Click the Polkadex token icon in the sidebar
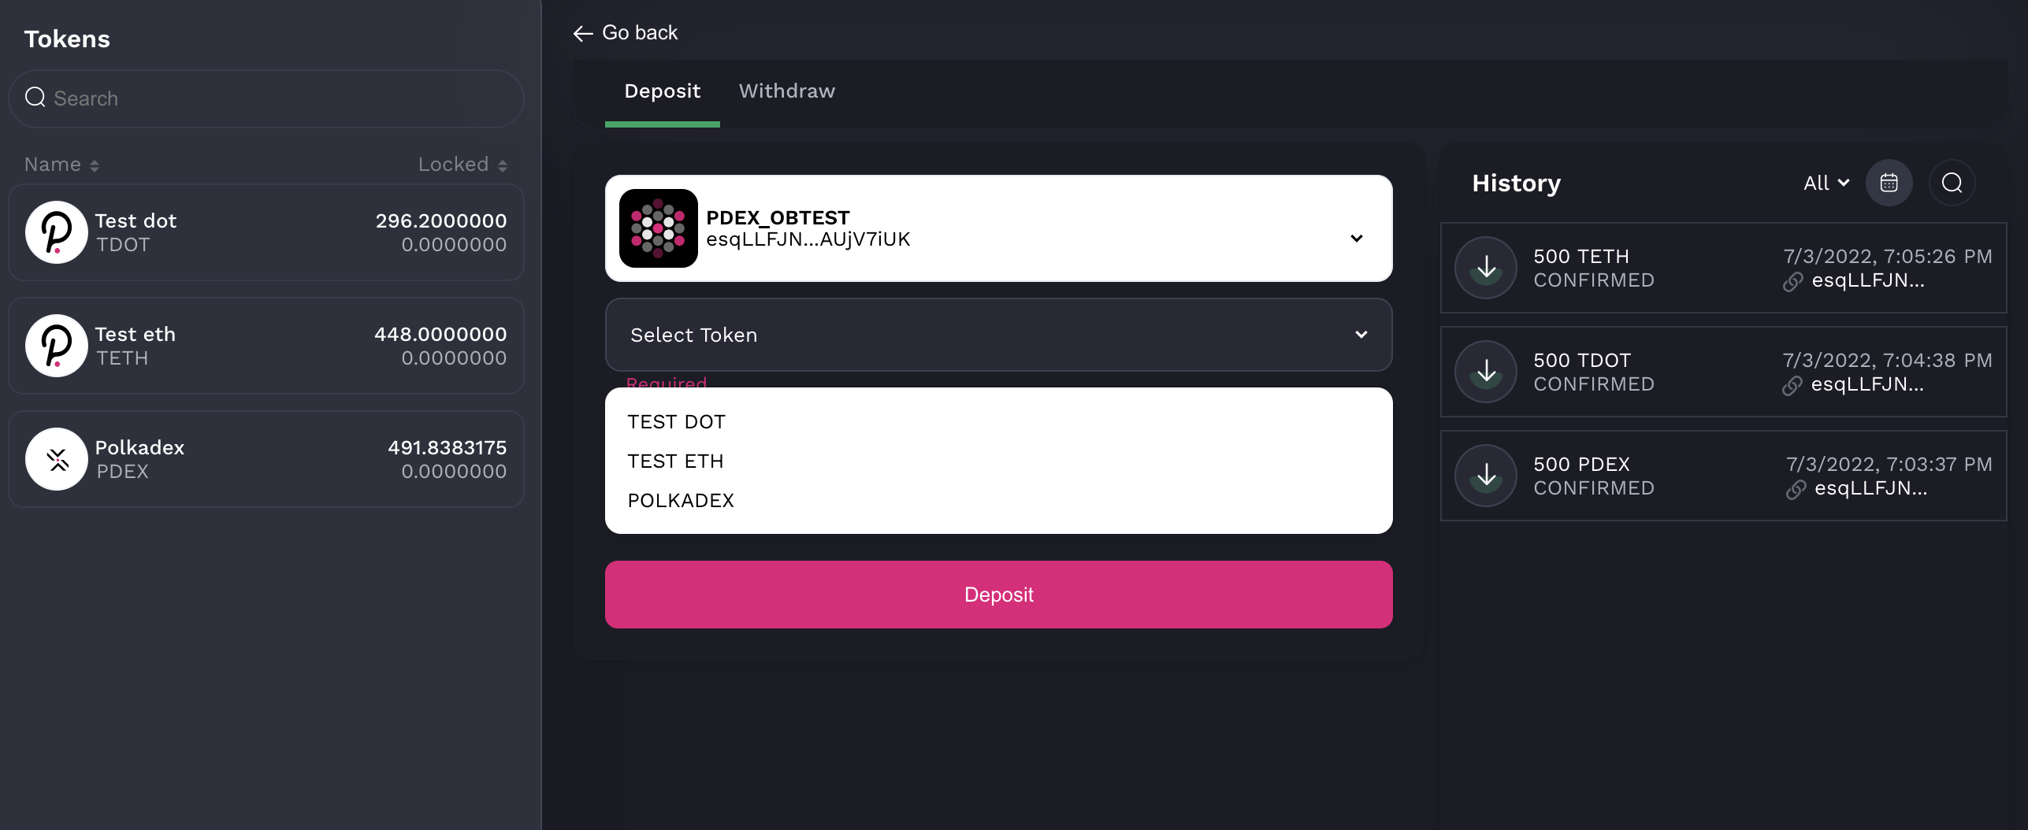 [x=56, y=459]
